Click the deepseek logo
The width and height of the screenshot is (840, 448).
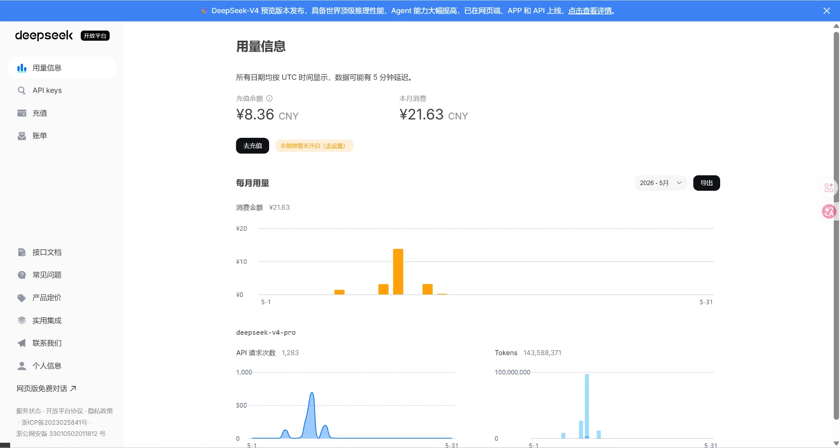pos(44,35)
